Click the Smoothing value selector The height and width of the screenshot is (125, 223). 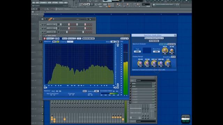point(173,57)
